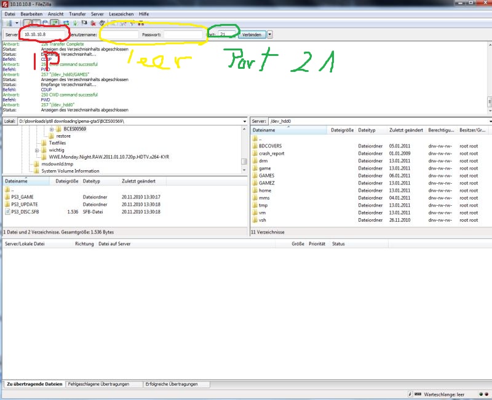Refresh the file and folder lists

click(x=65, y=23)
